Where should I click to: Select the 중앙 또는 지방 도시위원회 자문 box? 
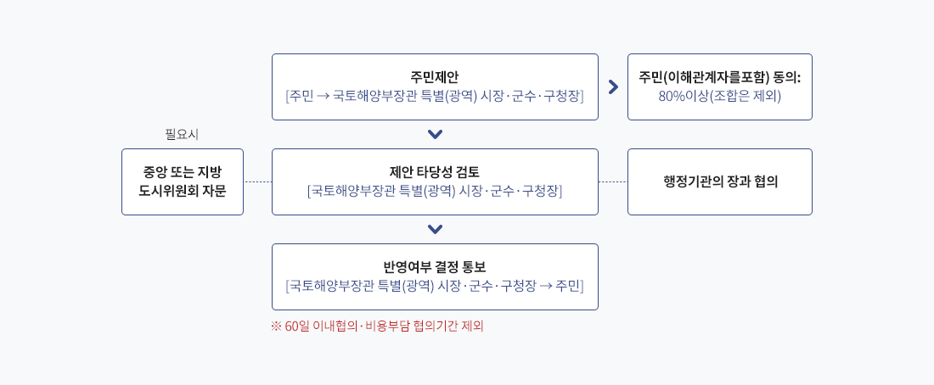click(183, 181)
